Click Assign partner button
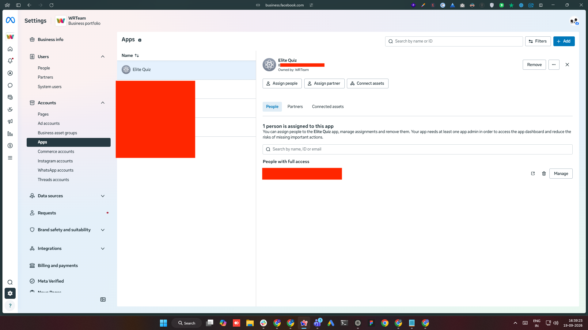588x330 pixels. (324, 83)
